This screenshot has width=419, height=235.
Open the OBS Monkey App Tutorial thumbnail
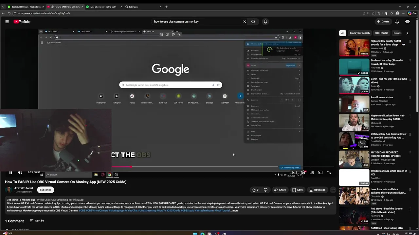point(354,140)
